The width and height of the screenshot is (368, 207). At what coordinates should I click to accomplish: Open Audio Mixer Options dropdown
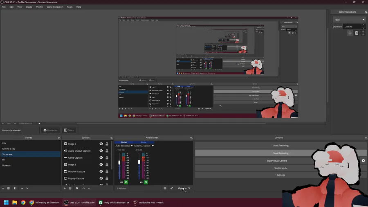(x=184, y=188)
